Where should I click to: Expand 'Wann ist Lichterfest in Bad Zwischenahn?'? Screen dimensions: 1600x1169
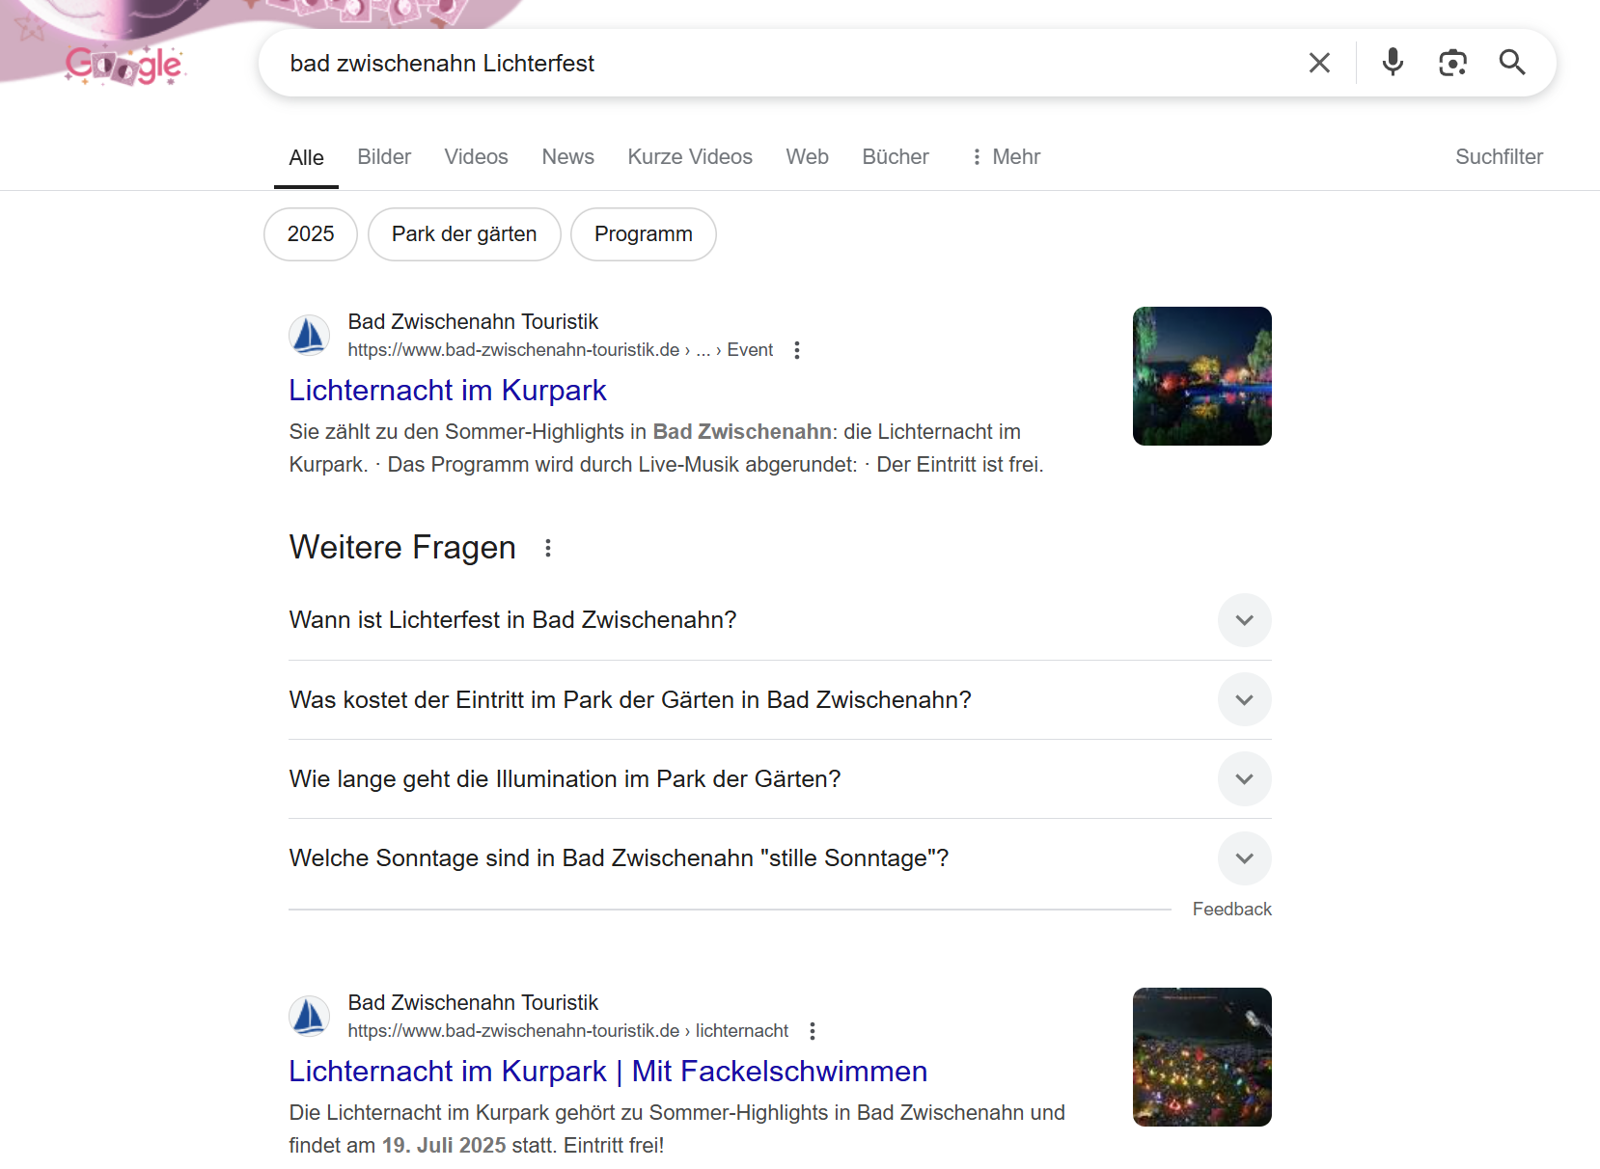coord(780,620)
